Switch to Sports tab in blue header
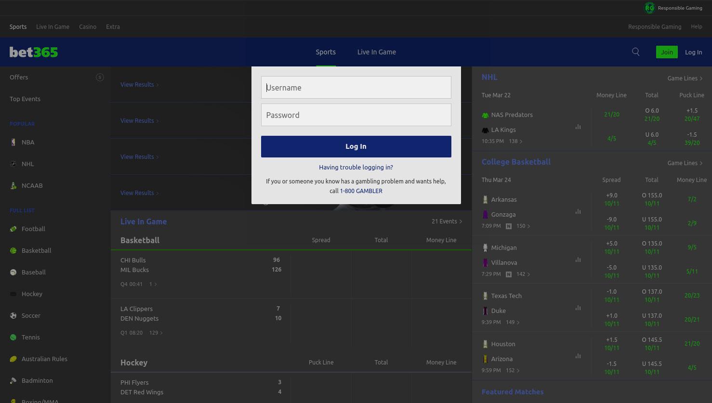This screenshot has height=403, width=712. point(326,52)
